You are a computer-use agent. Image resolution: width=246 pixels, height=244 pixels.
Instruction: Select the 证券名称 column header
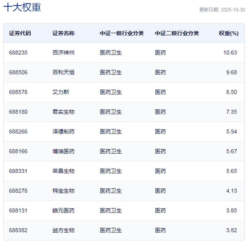click(63, 33)
